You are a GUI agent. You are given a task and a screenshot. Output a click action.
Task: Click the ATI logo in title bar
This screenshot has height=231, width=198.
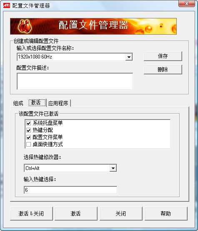(x=7, y=5)
